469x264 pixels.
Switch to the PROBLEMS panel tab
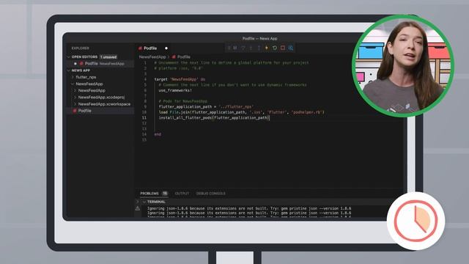pos(149,194)
